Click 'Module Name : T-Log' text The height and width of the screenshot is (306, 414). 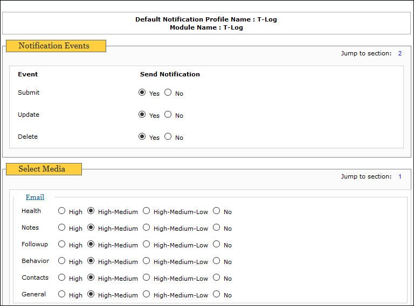pyautogui.click(x=206, y=27)
